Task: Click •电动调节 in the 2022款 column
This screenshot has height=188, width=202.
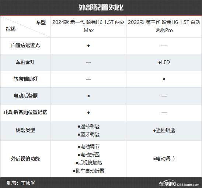Action: click(164, 159)
